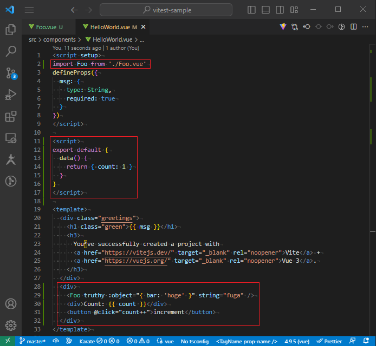The width and height of the screenshot is (376, 346).
Task: Click line number 28 in the gutter
Action: coord(37,287)
